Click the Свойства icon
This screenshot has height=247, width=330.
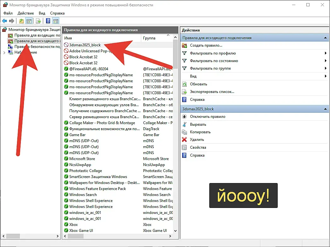click(x=184, y=147)
